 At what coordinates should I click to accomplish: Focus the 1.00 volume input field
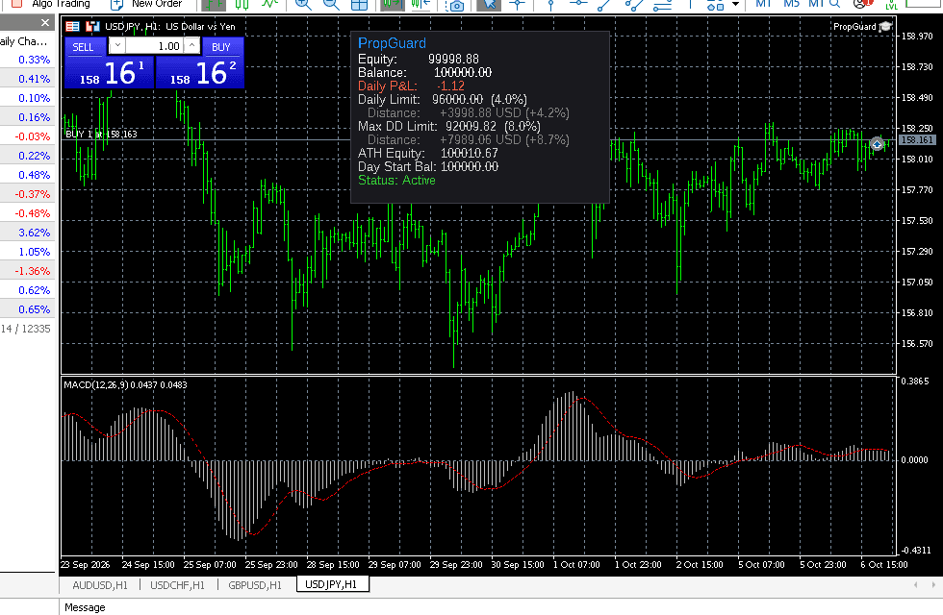[154, 46]
